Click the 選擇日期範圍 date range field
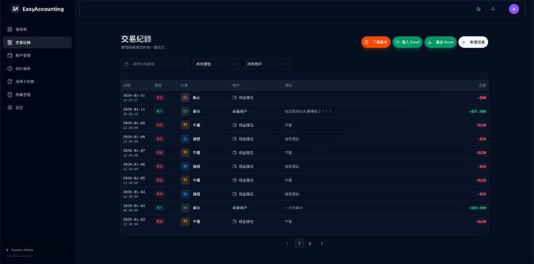The width and height of the screenshot is (534, 264). pos(154,64)
